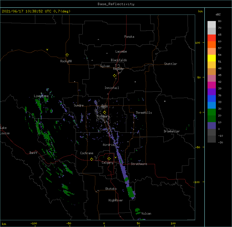Image resolution: width=232 pixels, height=227 pixels.
Task: Click the Sylvan label
Action: coord(105,66)
